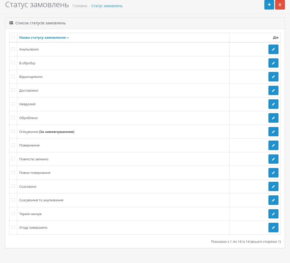Select the Угоду завершено checkbox
The width and height of the screenshot is (290, 263).
(x=13, y=227)
